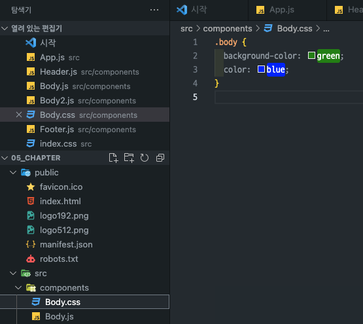The height and width of the screenshot is (324, 363).
Task: Place cursor on the .body selector
Action: [226, 42]
